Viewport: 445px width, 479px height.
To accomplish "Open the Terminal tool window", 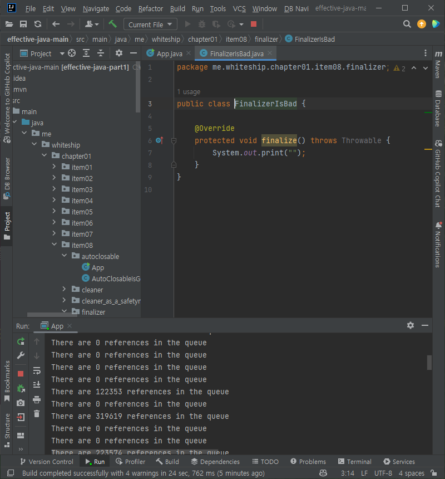I will pyautogui.click(x=355, y=462).
